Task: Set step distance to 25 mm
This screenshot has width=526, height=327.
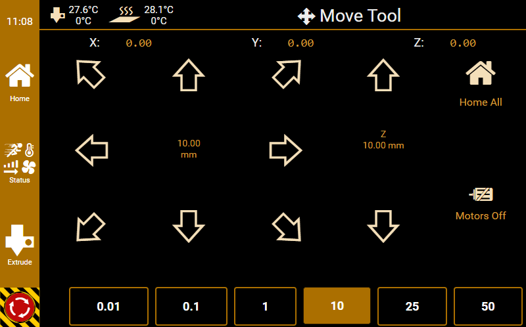Action: coord(412,306)
